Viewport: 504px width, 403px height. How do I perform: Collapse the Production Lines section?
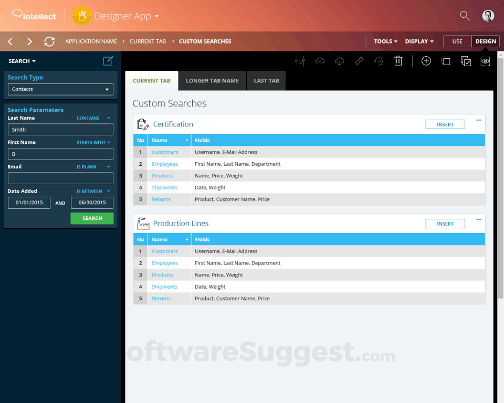pos(478,219)
